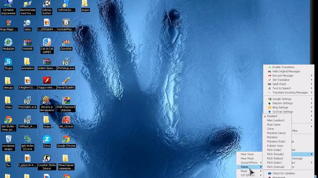Open the Сетевое окружение network icon
This screenshot has width=318, height=178.
pos(8,8)
